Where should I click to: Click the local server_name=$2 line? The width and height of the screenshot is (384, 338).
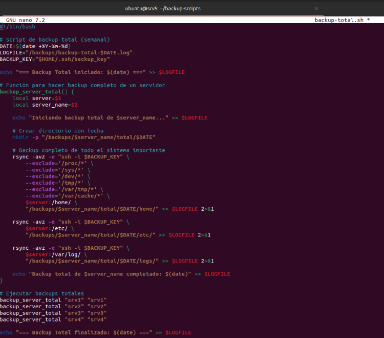point(45,105)
